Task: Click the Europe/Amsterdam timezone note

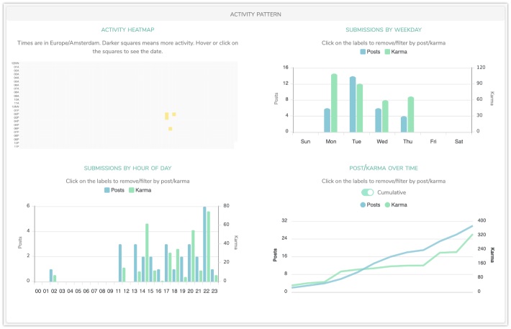Action: [x=128, y=47]
